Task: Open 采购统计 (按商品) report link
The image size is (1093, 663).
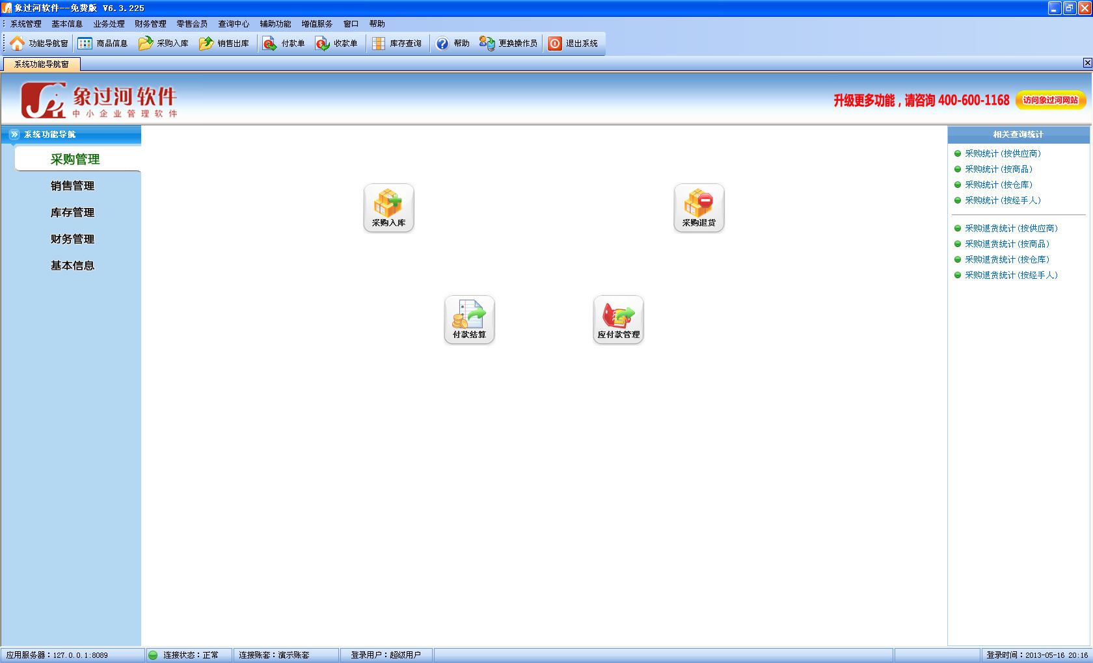Action: 999,170
